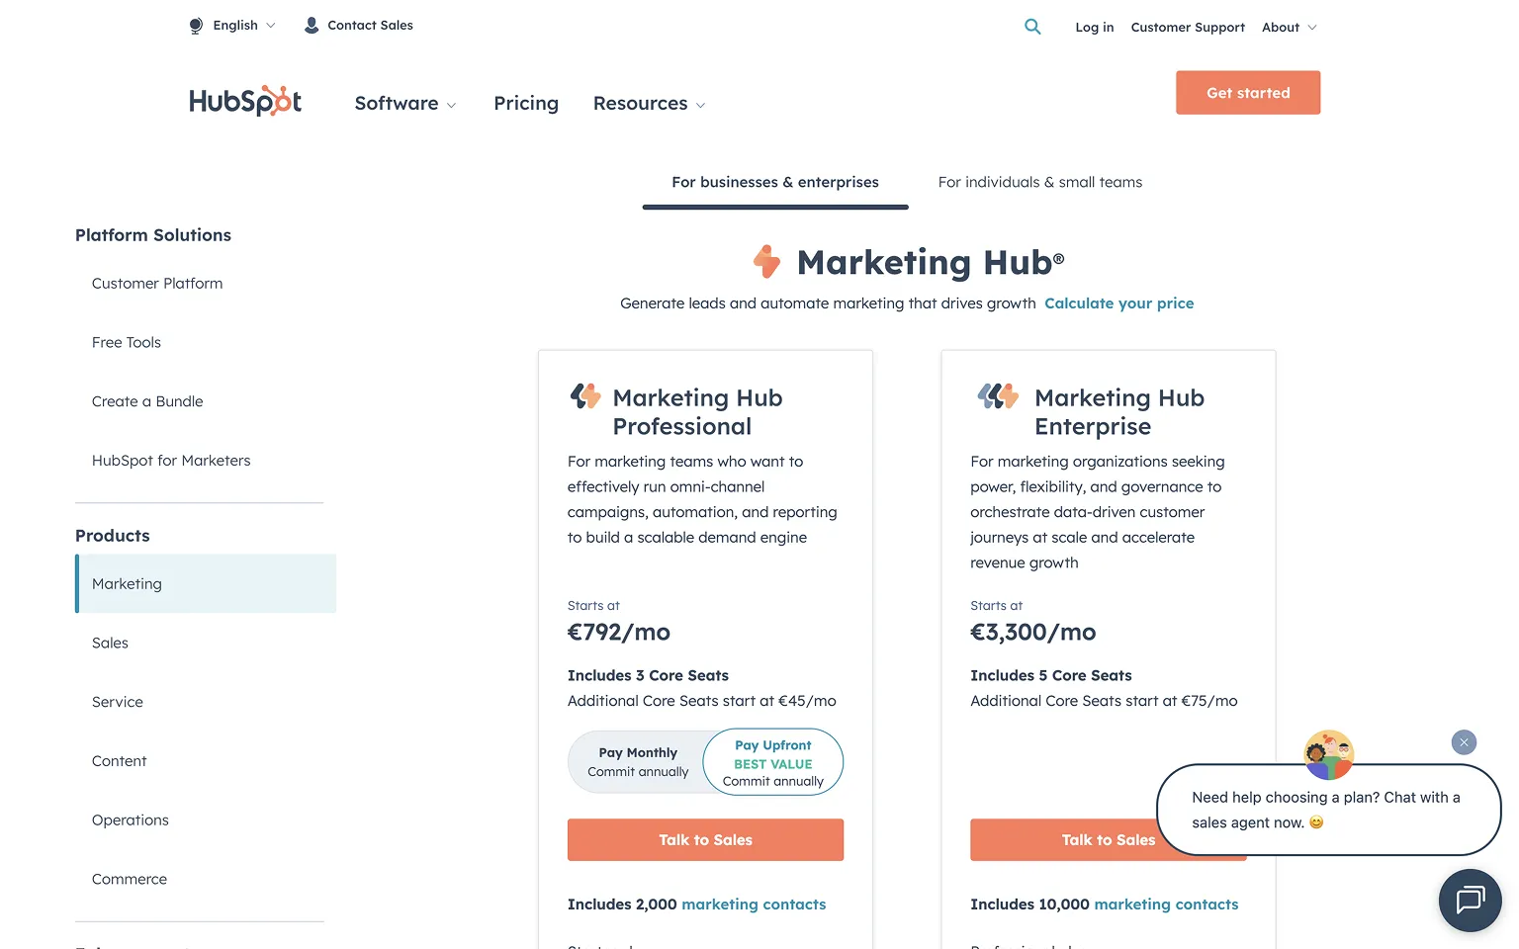This screenshot has height=949, width=1519.
Task: Switch to For individuals & small teams tab
Action: coord(1040,183)
